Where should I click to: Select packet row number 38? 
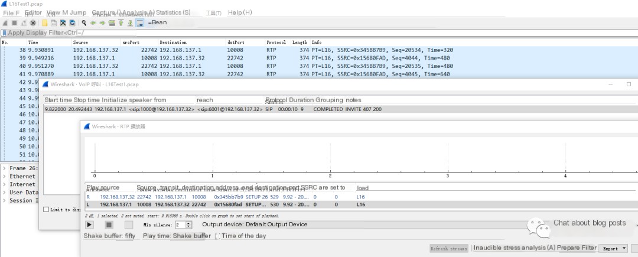tap(319, 50)
